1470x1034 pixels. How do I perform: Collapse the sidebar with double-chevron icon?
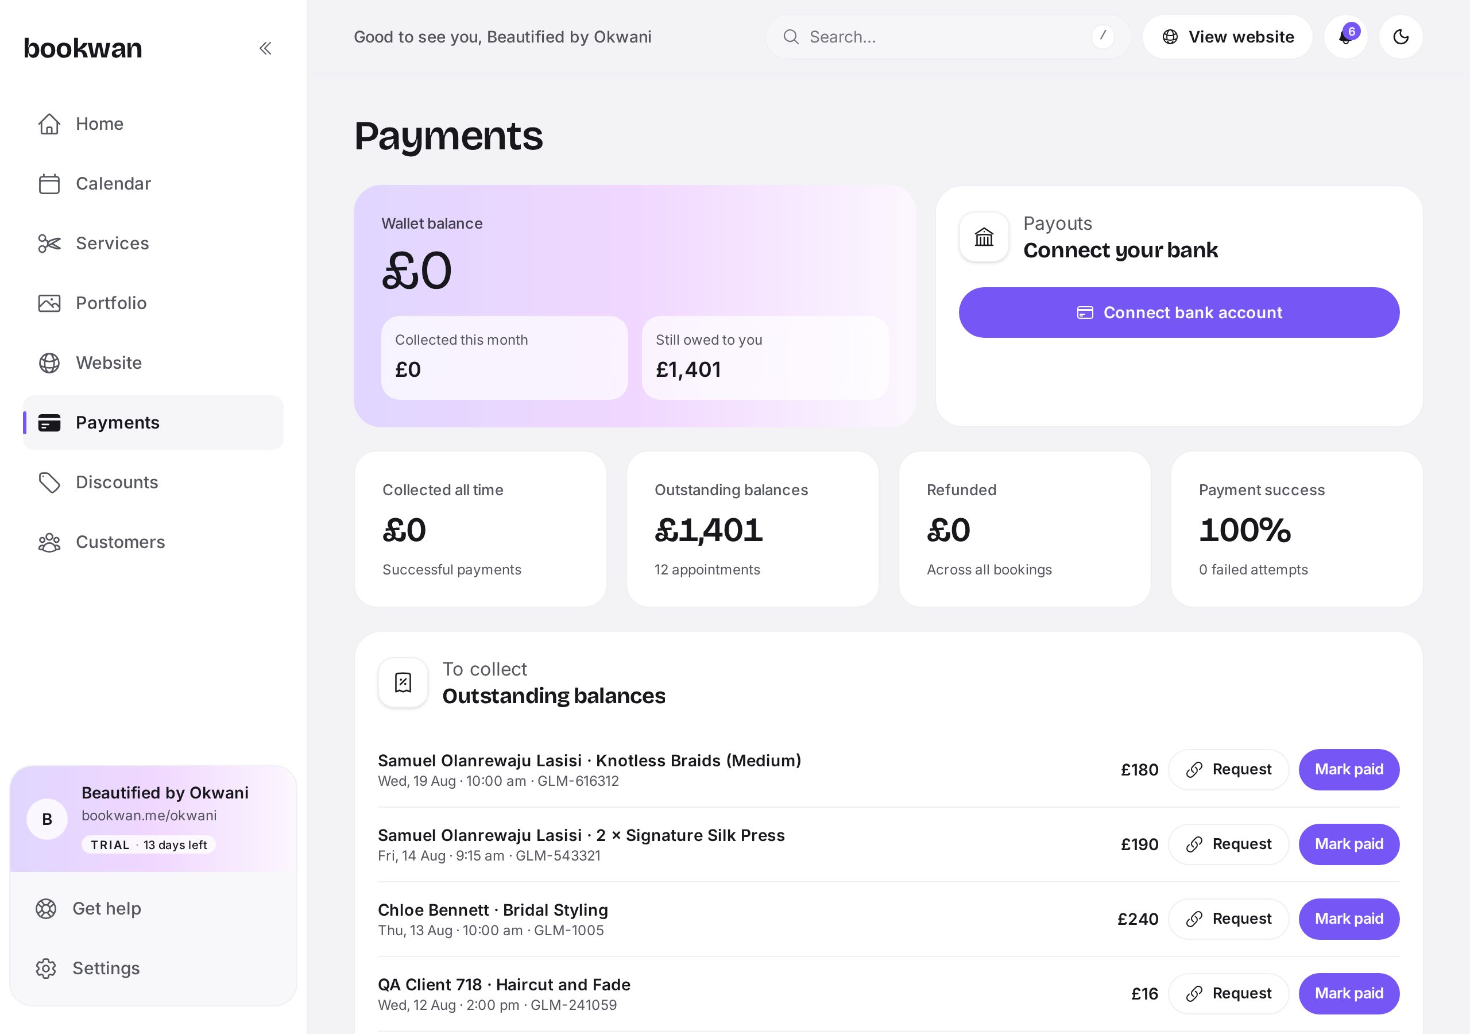265,48
